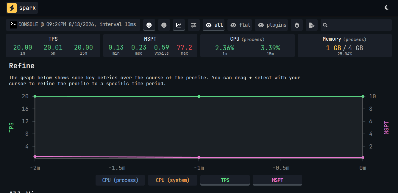Open the flame graph view icon
Viewport: 398px width, 193px height.
click(297, 25)
